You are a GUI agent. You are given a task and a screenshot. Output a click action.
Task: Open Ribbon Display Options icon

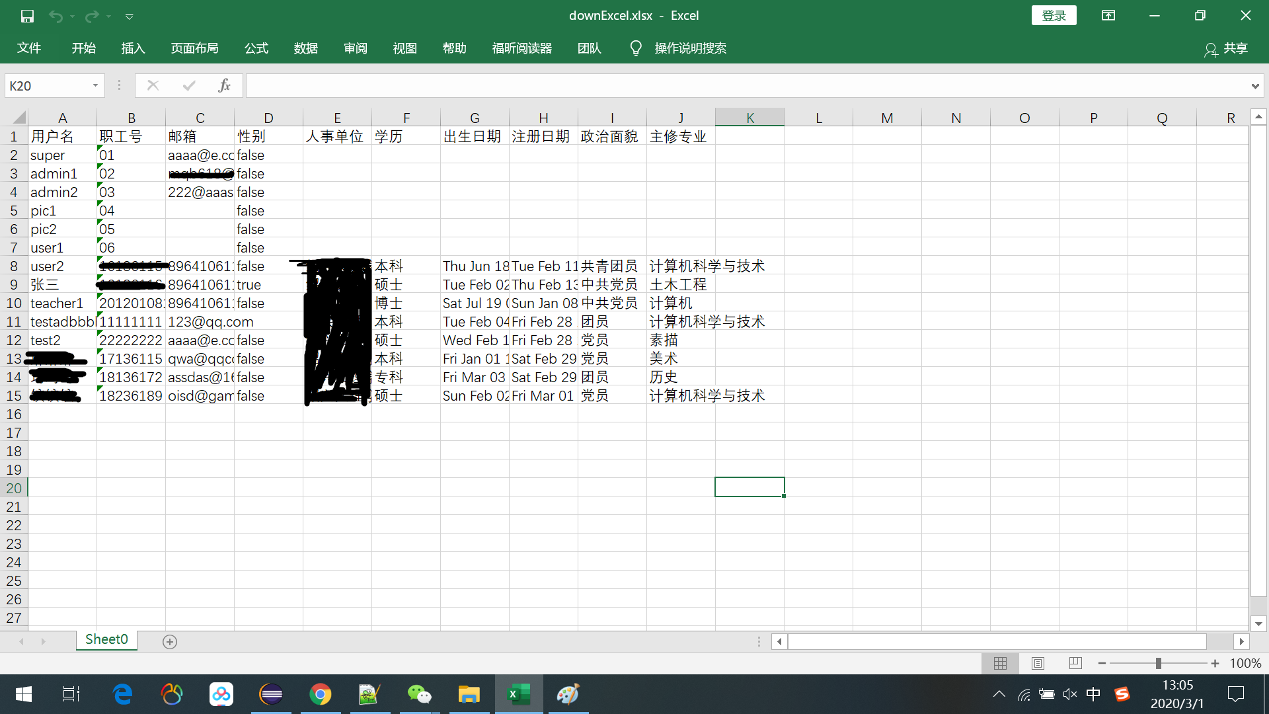1108,15
